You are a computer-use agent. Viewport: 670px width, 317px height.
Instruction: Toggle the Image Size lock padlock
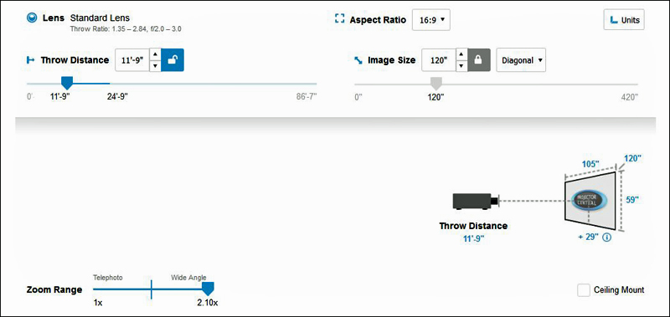(479, 60)
